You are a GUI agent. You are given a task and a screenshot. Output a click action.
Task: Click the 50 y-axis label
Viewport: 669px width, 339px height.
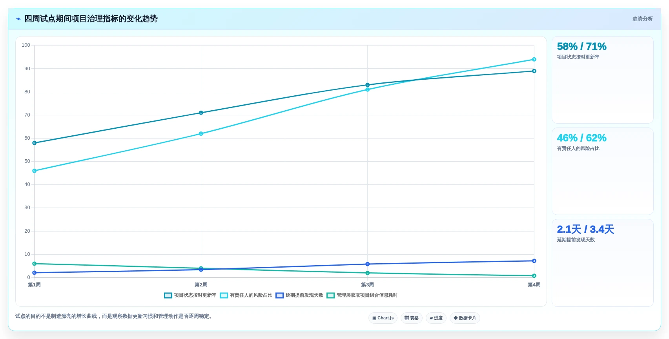click(x=27, y=161)
